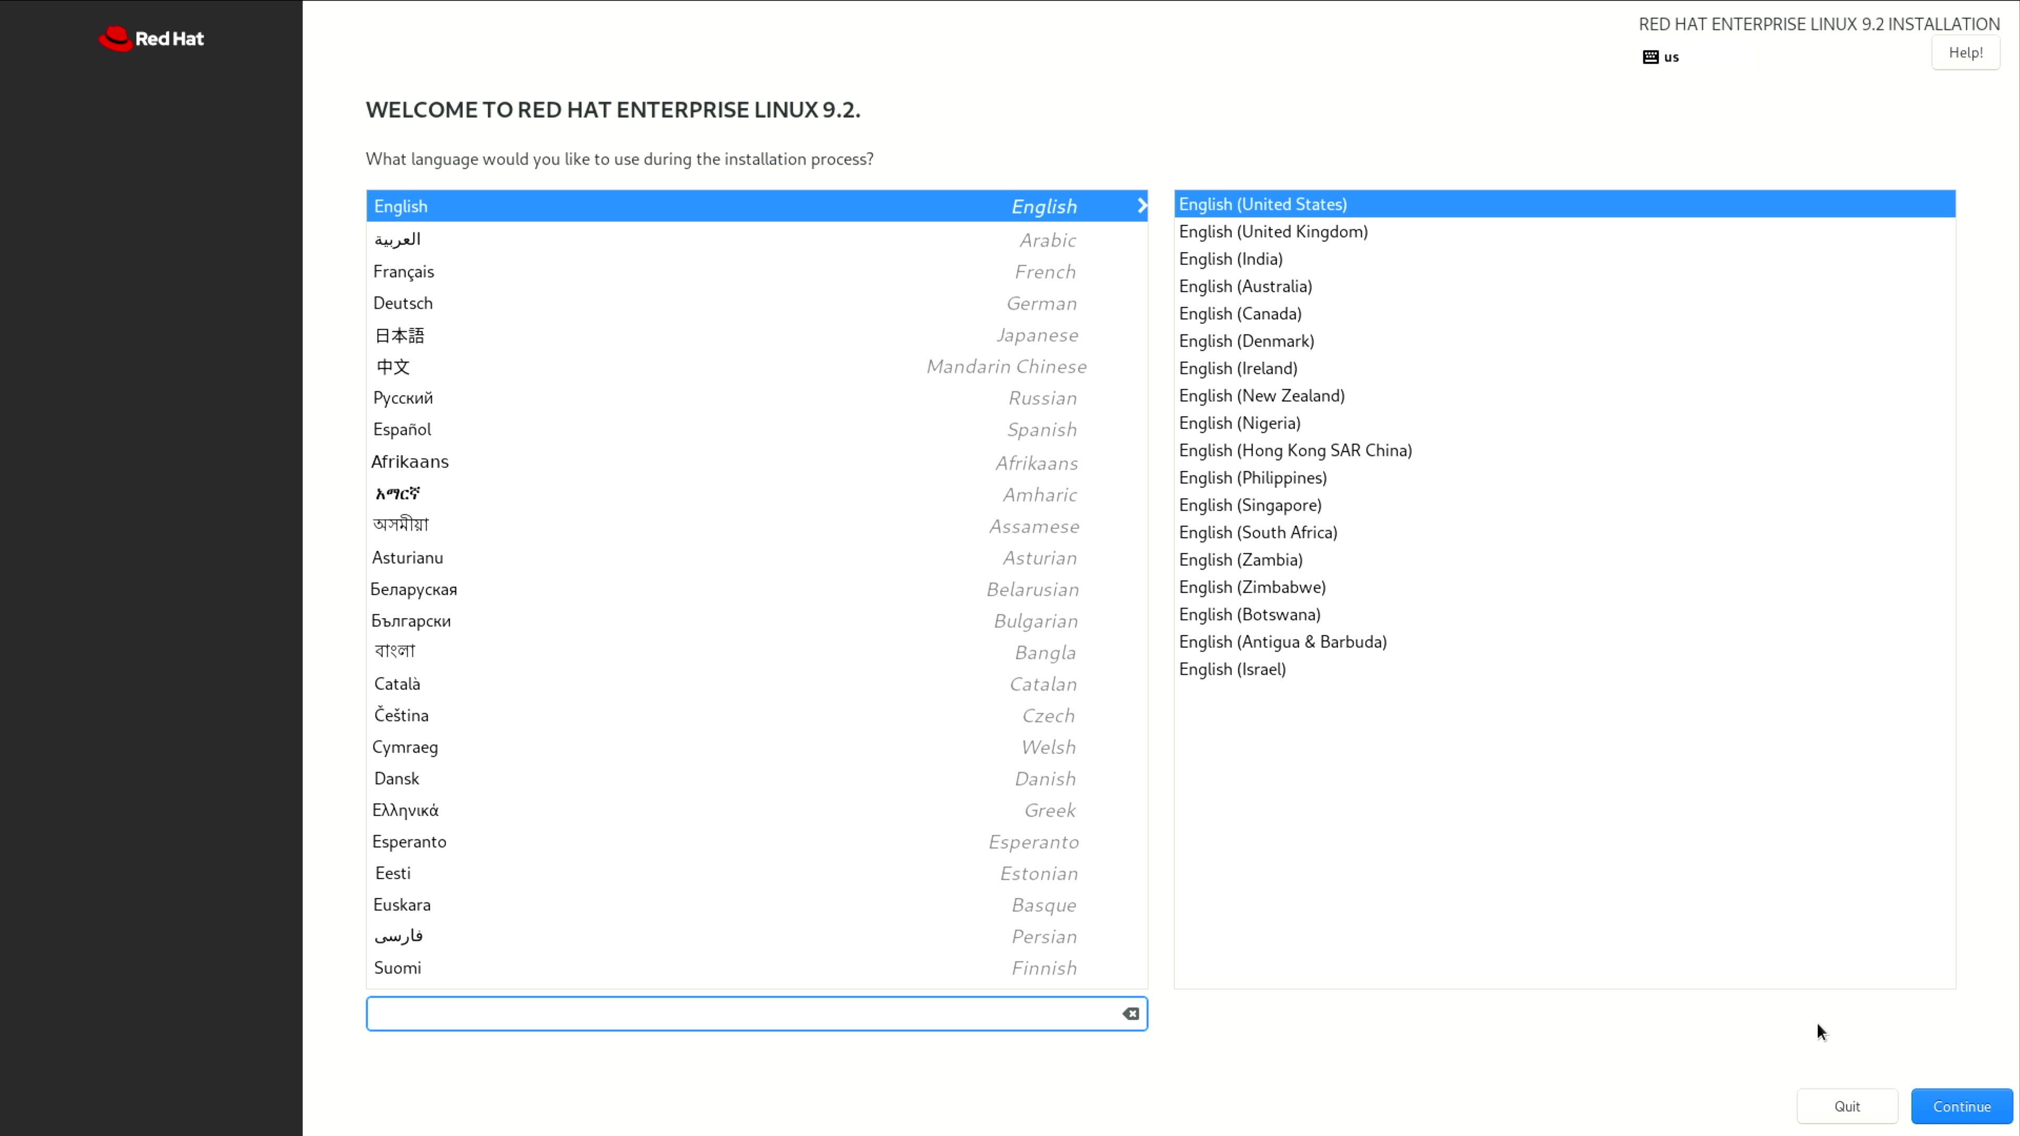This screenshot has width=2020, height=1136.
Task: Pick English (Botswana) locale
Action: click(1564, 615)
